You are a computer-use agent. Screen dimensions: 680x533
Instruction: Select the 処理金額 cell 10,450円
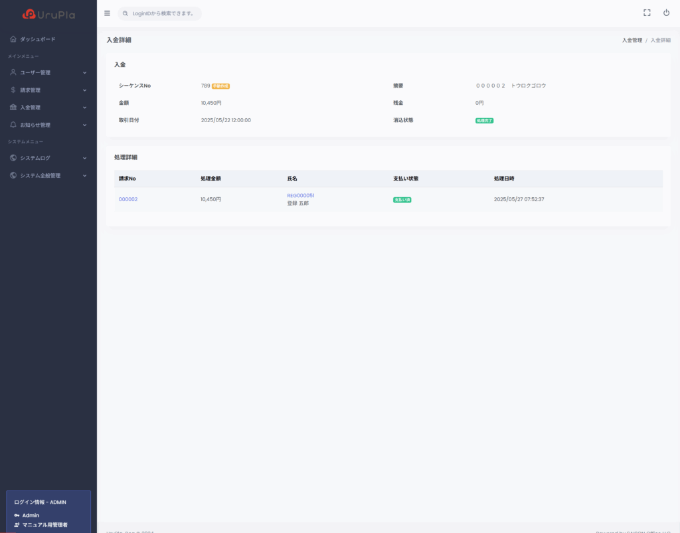[x=211, y=199]
